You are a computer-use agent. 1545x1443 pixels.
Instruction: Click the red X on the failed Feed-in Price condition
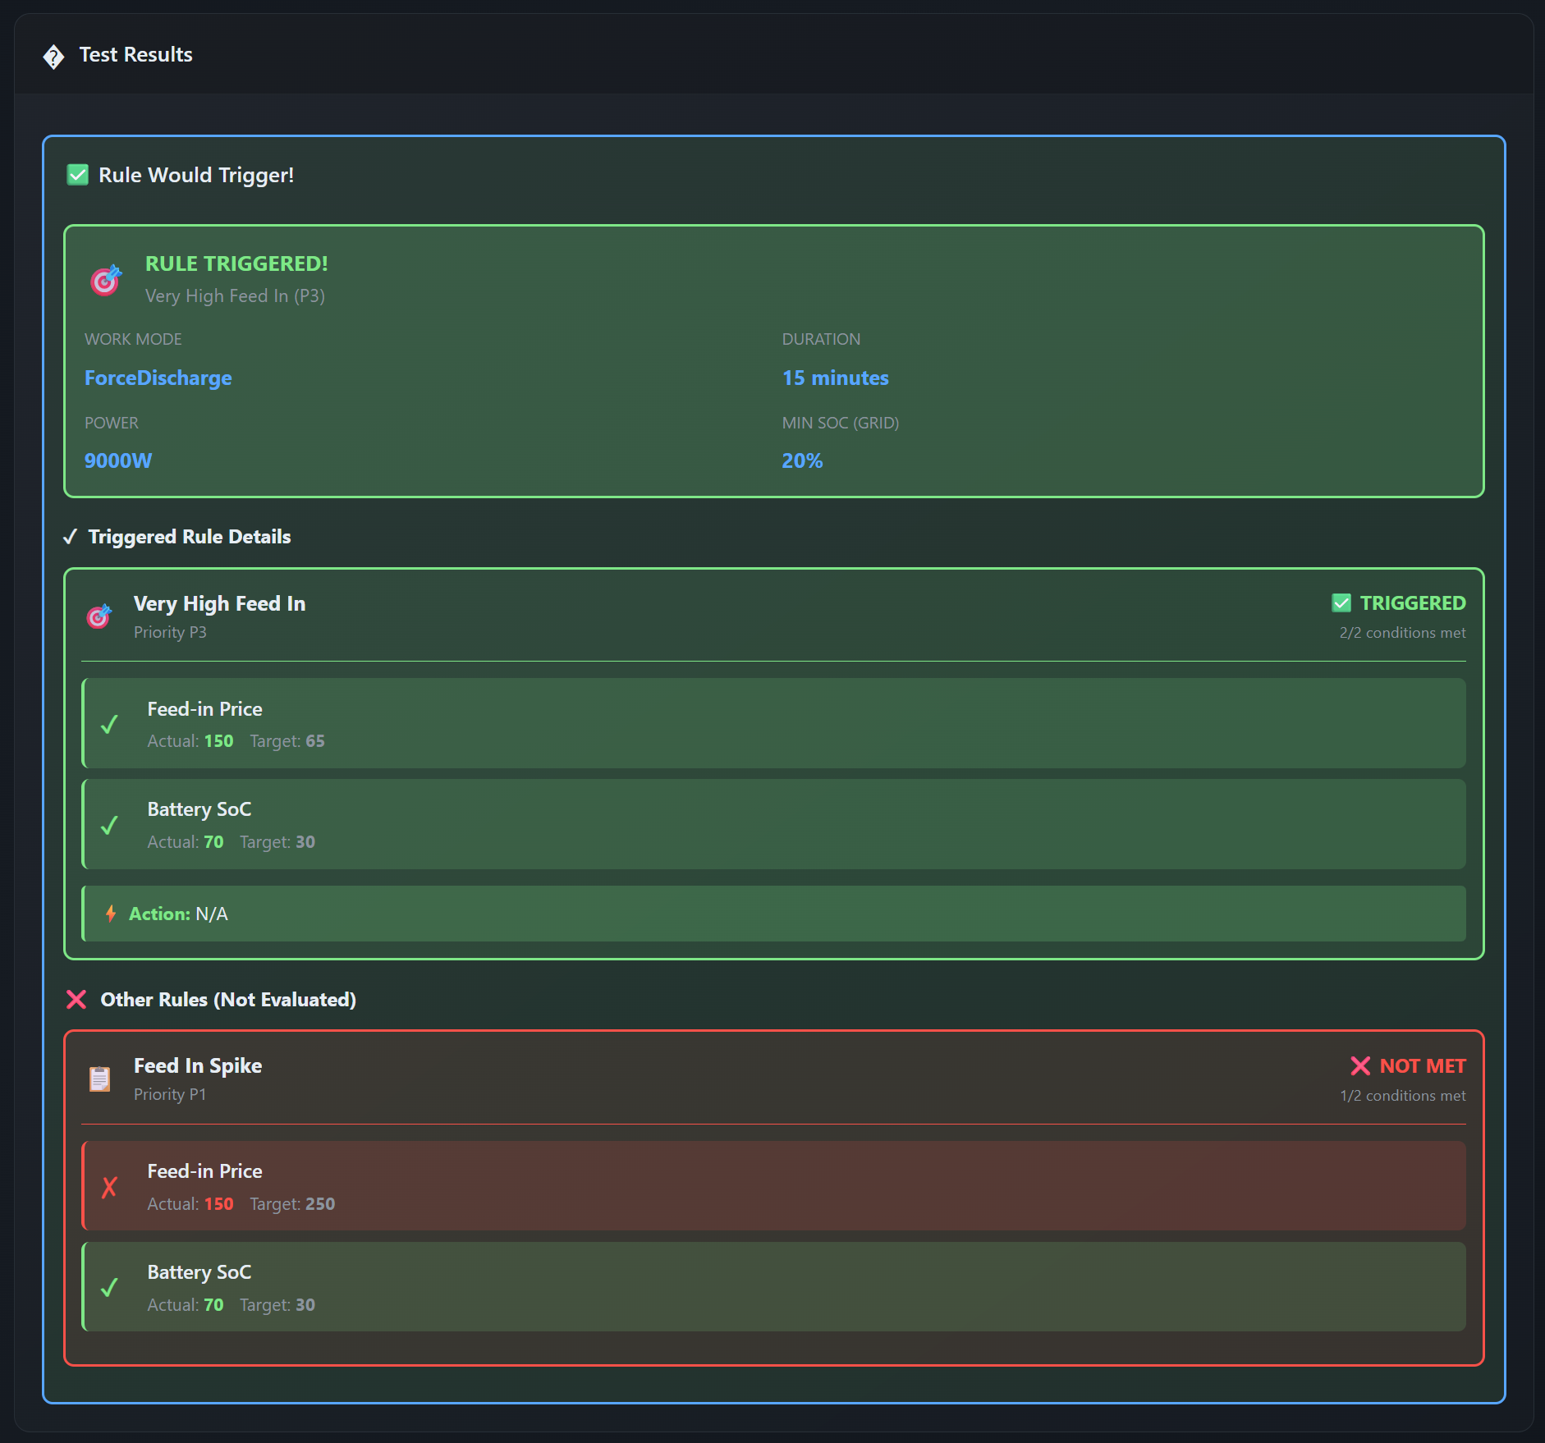point(109,1188)
